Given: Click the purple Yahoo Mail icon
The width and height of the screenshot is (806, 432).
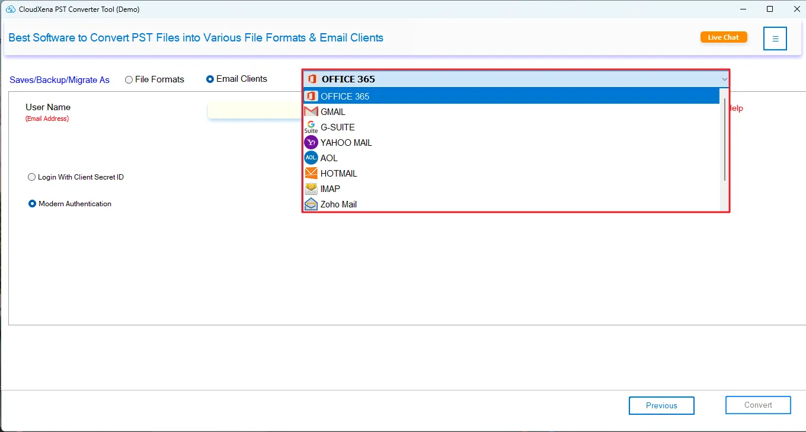Looking at the screenshot, I should 311,142.
